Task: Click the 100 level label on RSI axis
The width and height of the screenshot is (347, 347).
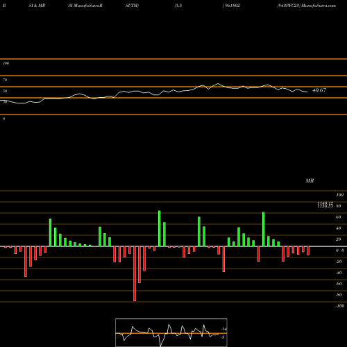Action: pos(6,63)
